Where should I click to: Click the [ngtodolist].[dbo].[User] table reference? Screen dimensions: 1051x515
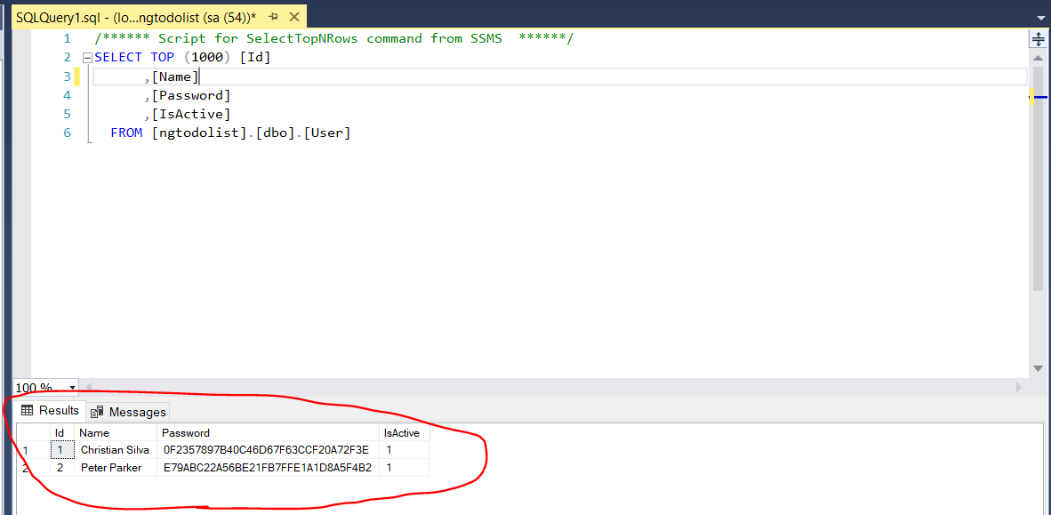click(x=252, y=133)
